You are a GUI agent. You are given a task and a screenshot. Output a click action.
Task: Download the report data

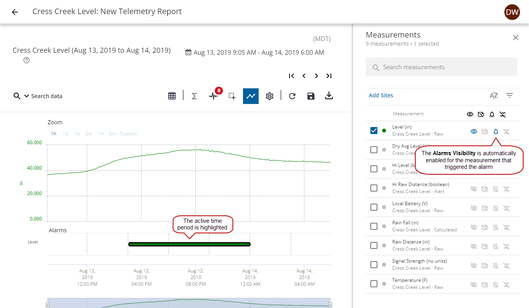[329, 96]
